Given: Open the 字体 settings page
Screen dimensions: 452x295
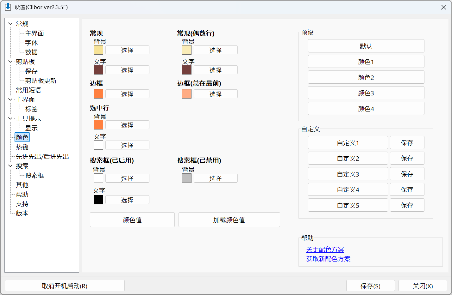Looking at the screenshot, I should click(x=31, y=43).
